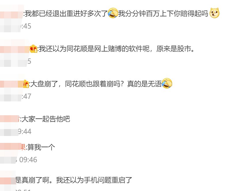The height and width of the screenshot is (191, 226).
Task: Click crown badge beside 大盘崩了 comment
Action: (x=26, y=84)
